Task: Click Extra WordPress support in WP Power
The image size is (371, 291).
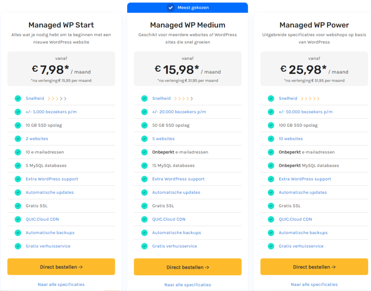Action: pos(305,179)
